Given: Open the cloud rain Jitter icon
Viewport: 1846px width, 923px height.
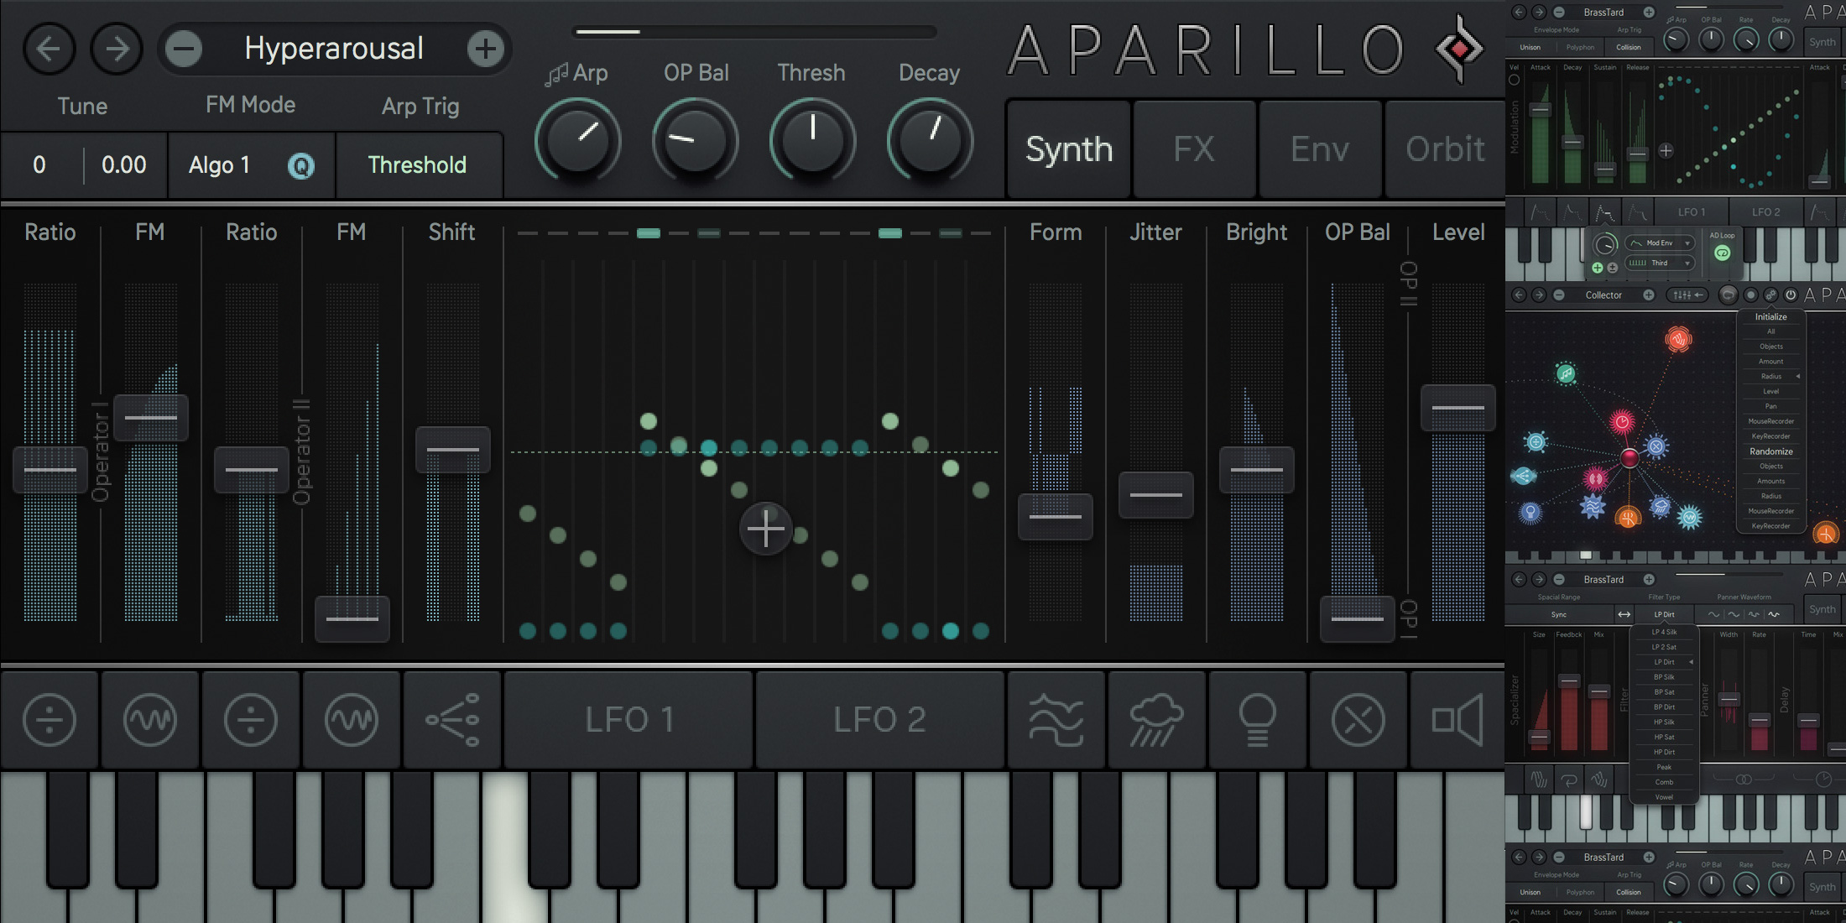Looking at the screenshot, I should click(x=1156, y=720).
